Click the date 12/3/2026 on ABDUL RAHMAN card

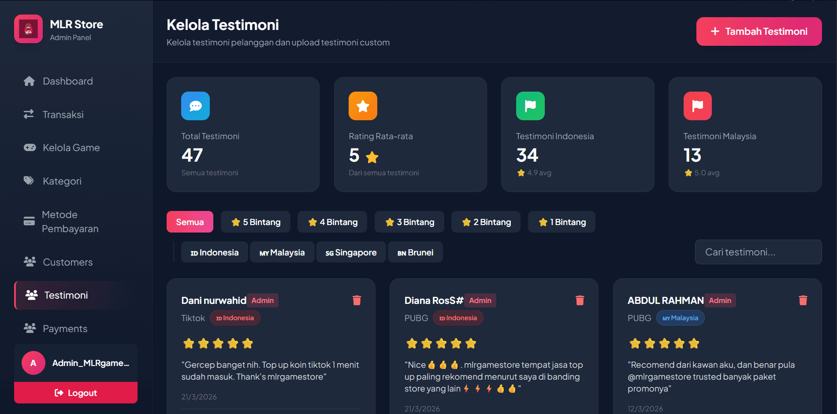645,409
